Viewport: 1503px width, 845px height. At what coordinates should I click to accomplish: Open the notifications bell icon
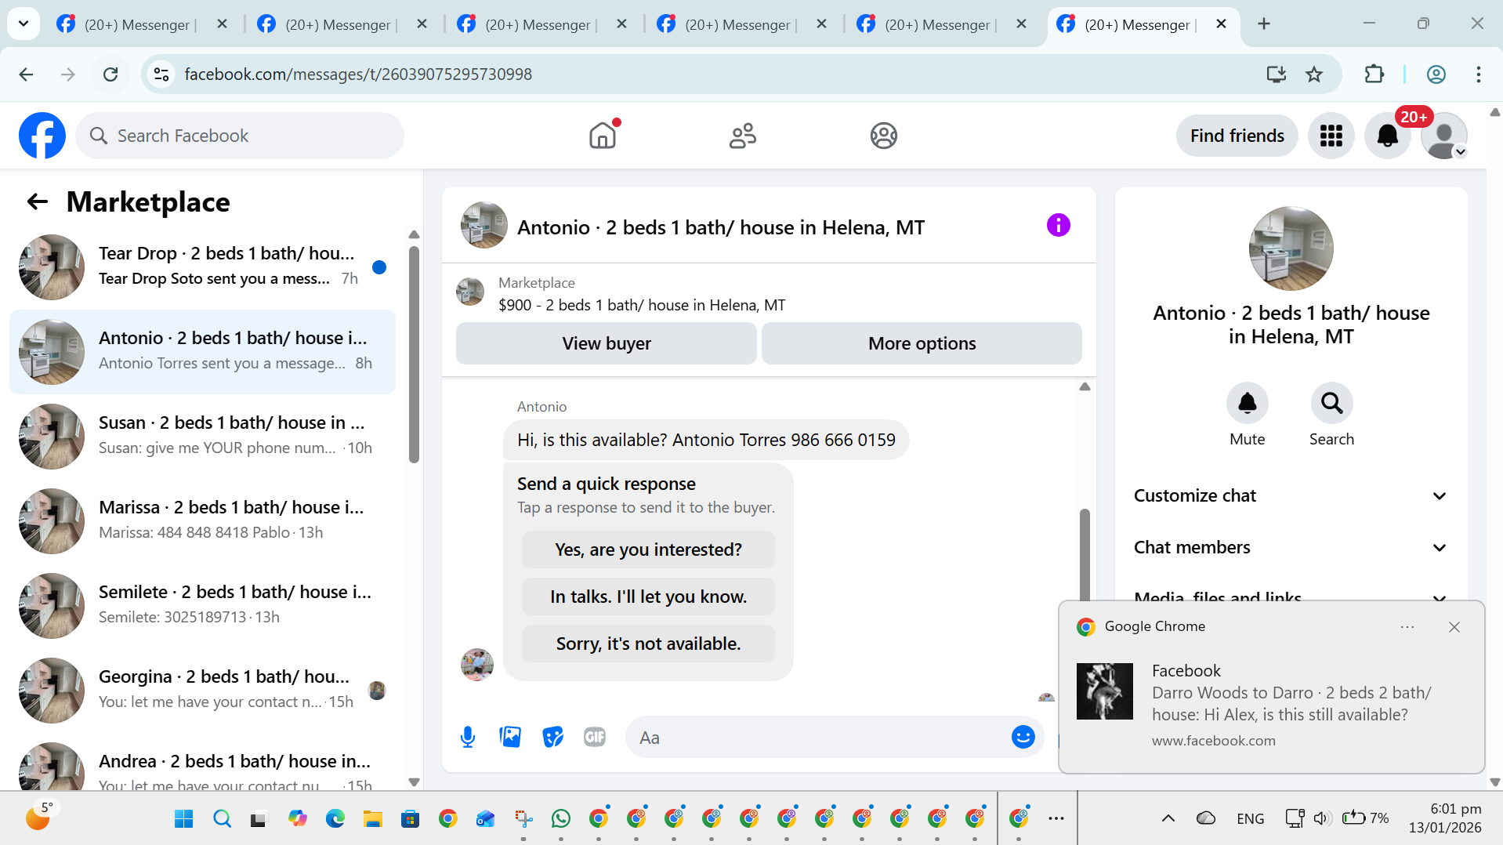click(x=1387, y=136)
